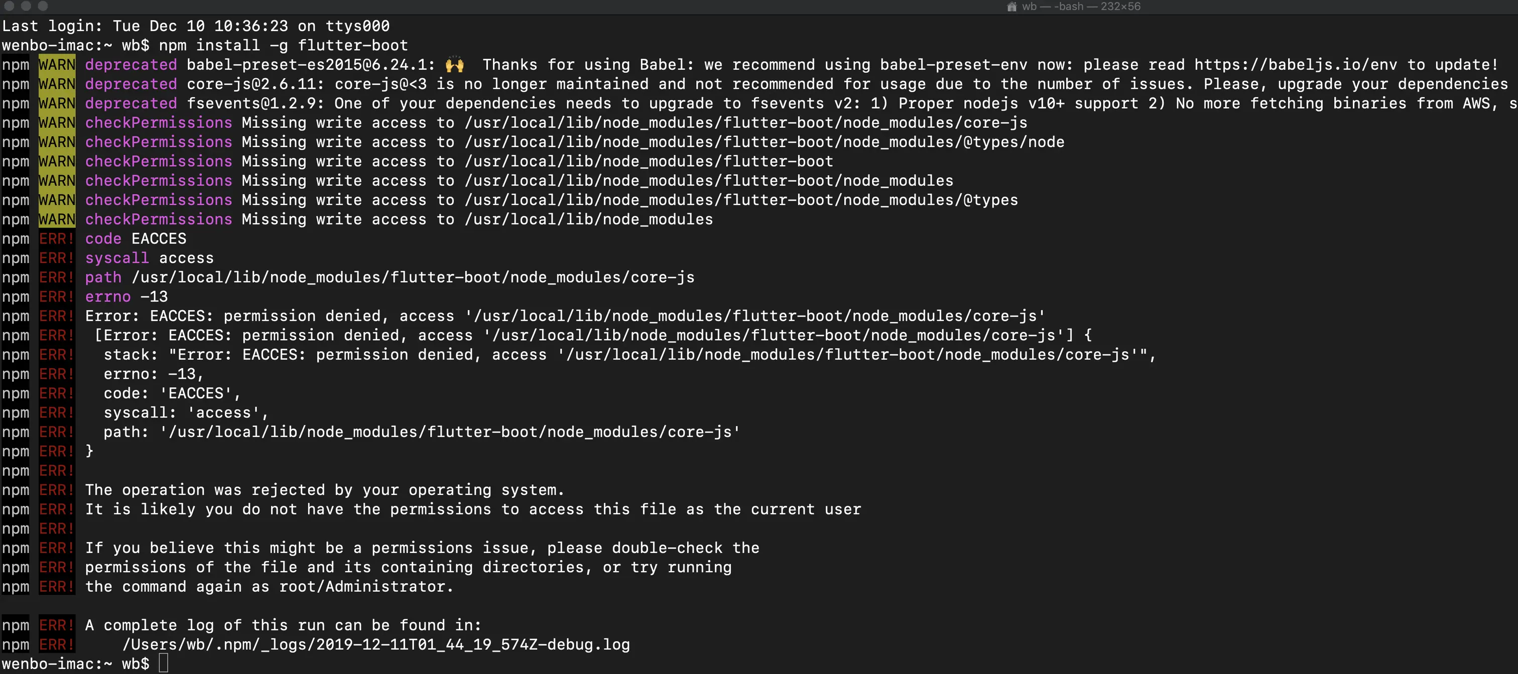1518x674 pixels.
Task: Click the 'errno -13' error line
Action: (126, 296)
